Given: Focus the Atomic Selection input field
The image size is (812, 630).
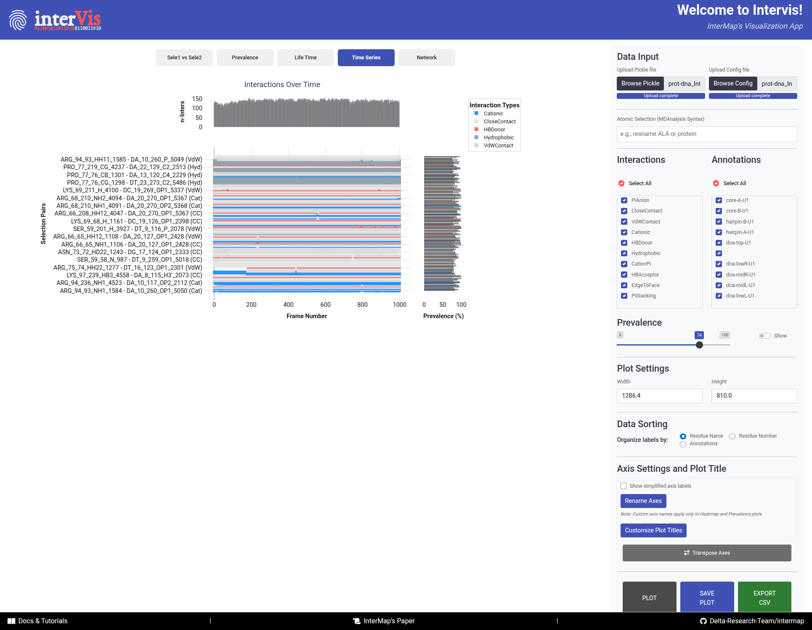Looking at the screenshot, I should point(706,134).
